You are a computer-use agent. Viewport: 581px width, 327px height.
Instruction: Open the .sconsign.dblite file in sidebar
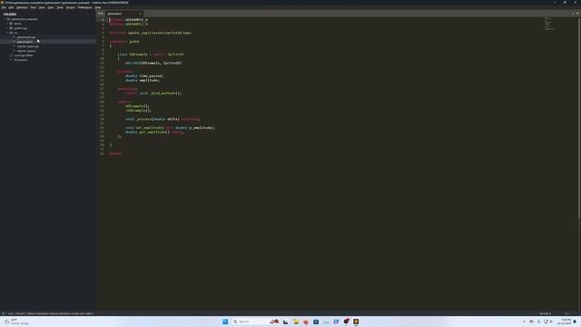click(x=24, y=55)
